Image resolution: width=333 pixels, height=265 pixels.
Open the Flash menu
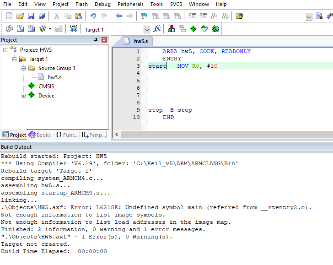coord(81,4)
